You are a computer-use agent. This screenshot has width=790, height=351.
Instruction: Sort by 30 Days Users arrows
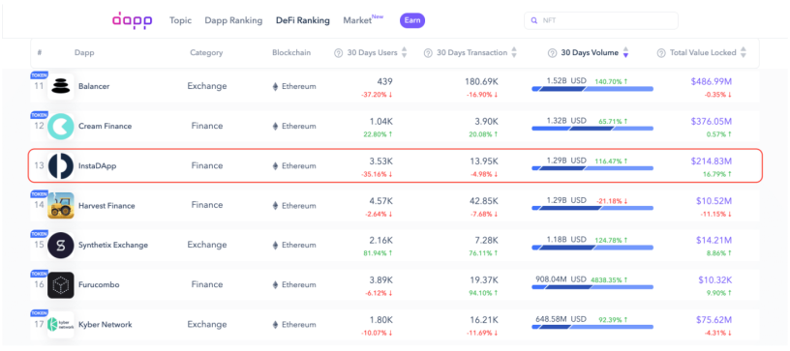point(404,53)
